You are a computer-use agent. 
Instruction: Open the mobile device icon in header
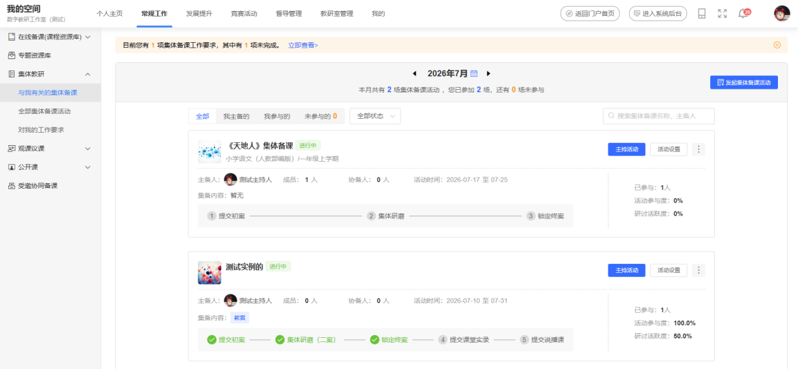pos(702,14)
